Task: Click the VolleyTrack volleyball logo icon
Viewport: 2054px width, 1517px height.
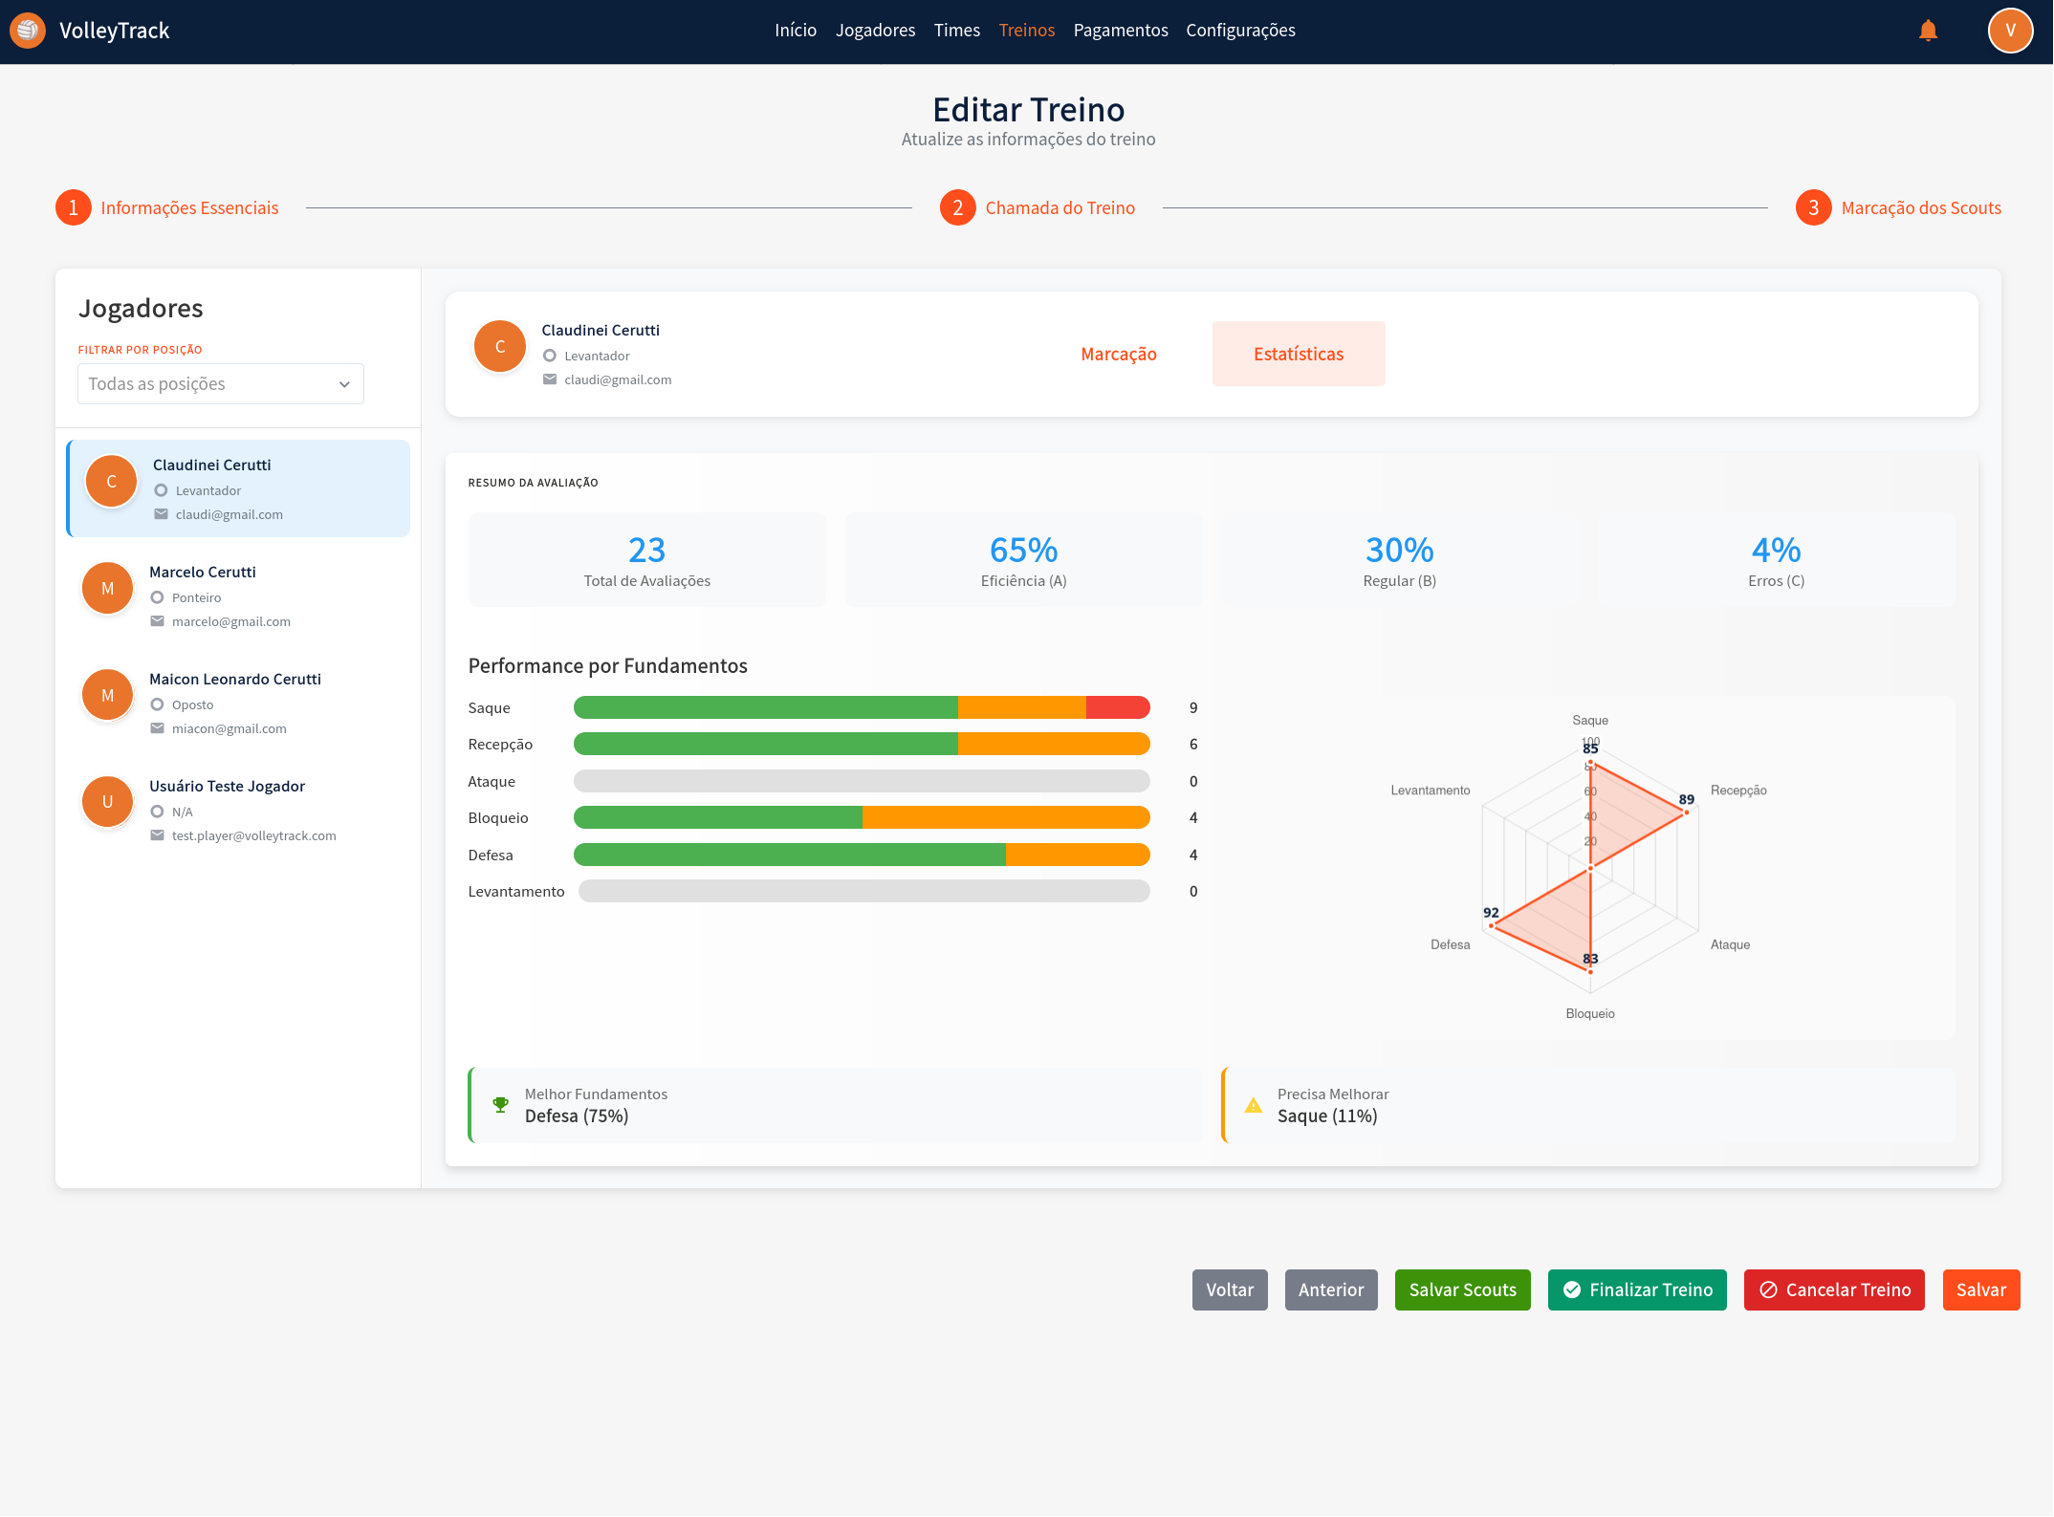Action: [x=28, y=31]
